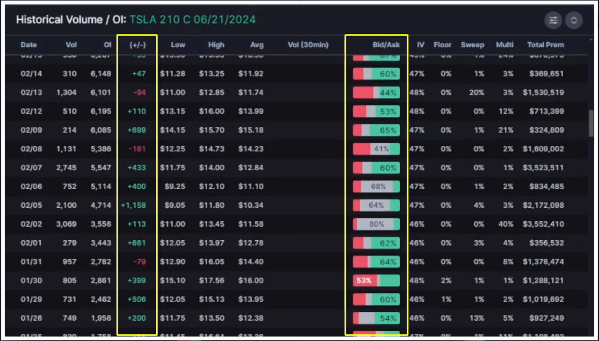Click the expand/collapse panel chevron icon
The height and width of the screenshot is (341, 599).
[574, 20]
